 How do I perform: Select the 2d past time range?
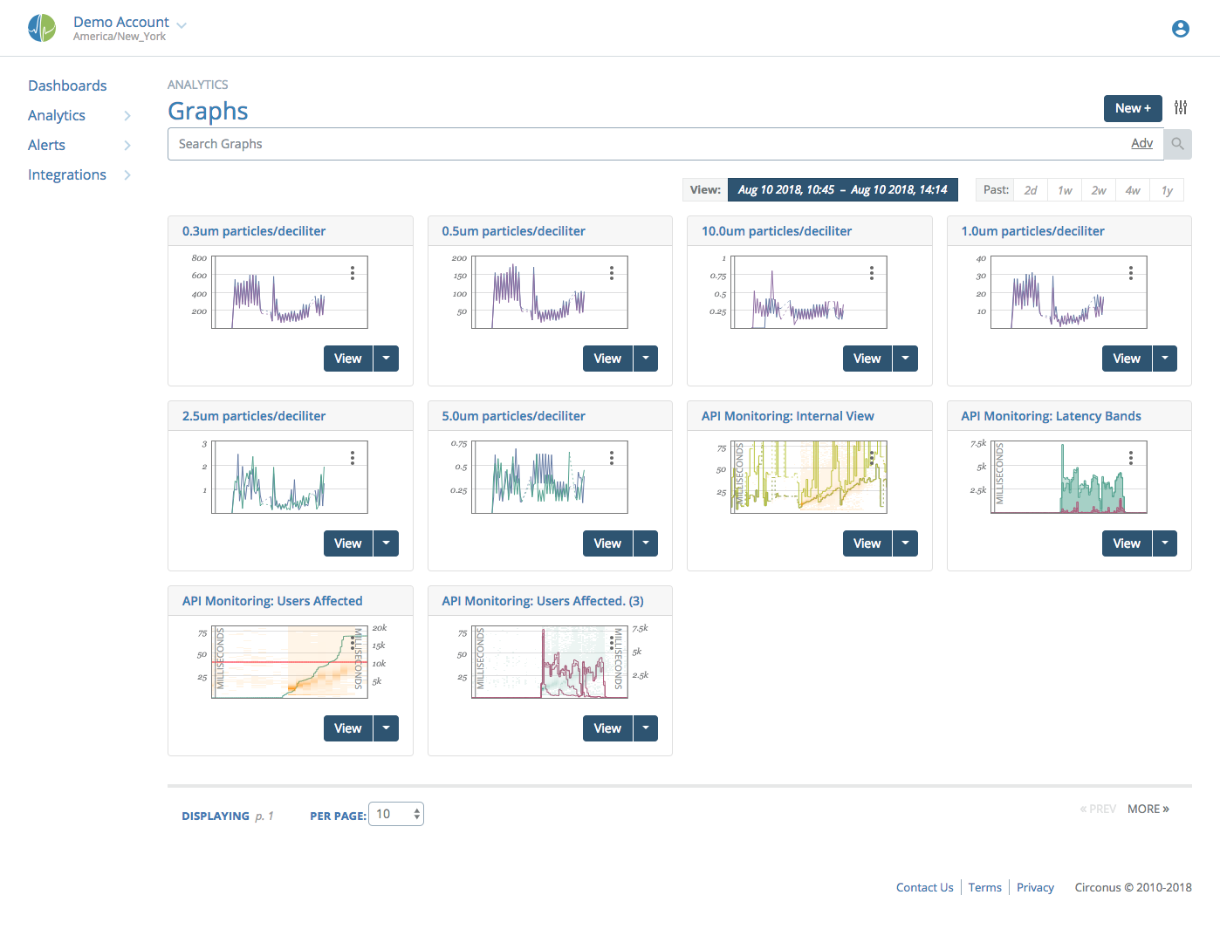click(x=1031, y=189)
